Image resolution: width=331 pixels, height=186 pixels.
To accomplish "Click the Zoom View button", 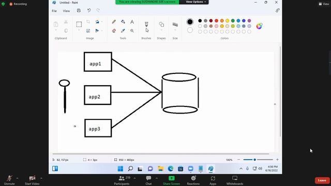I will 324,4.
